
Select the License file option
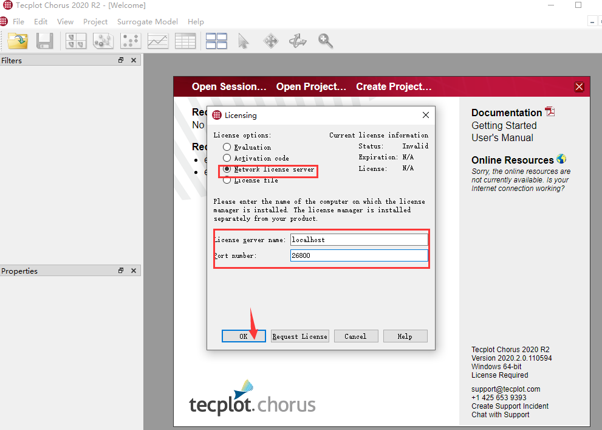[250, 180]
